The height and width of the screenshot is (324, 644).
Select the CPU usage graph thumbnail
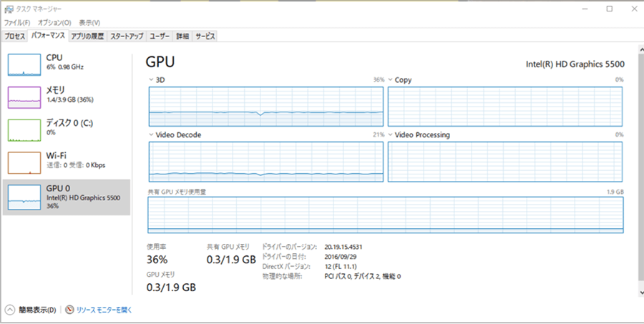point(25,64)
